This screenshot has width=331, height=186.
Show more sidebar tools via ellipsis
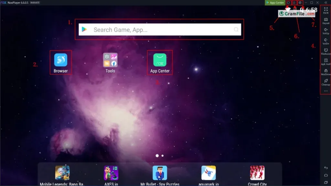[326, 91]
